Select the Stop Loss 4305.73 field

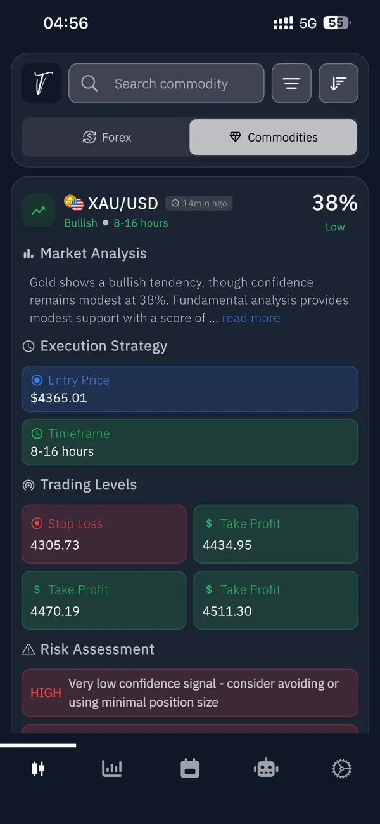pos(104,534)
